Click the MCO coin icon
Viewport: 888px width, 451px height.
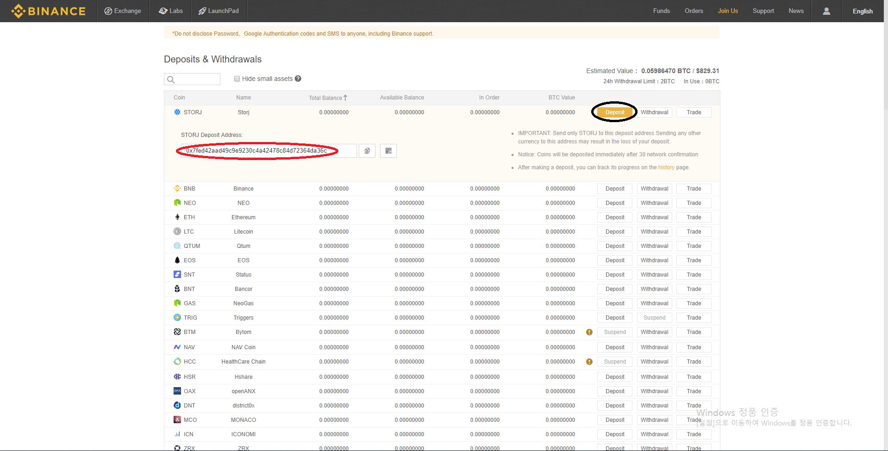177,420
